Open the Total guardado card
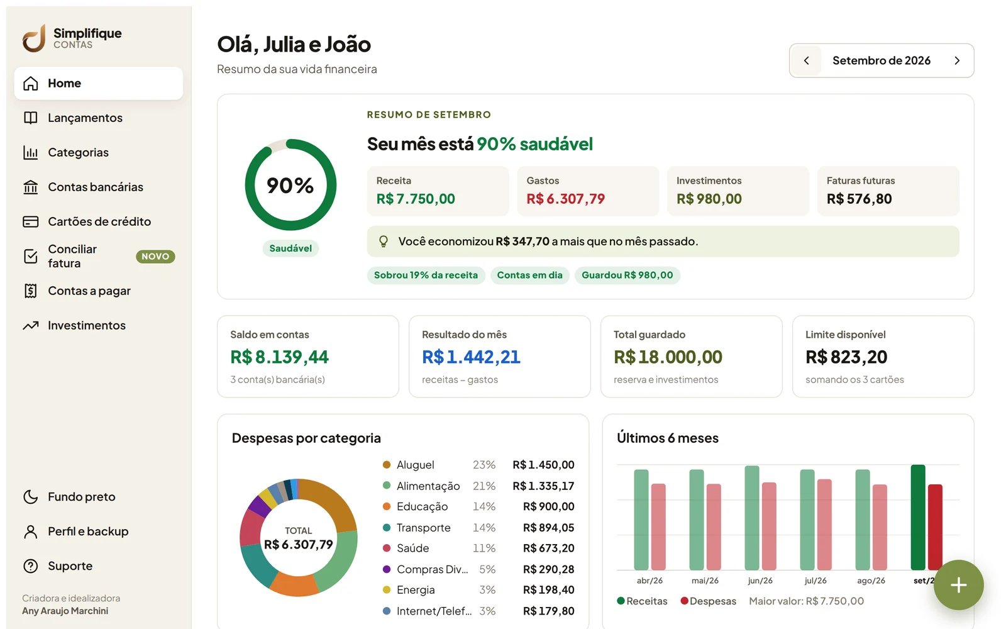1006x629 pixels. 692,357
